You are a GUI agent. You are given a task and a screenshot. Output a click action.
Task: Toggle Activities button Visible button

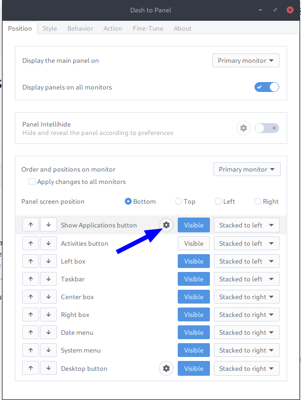click(194, 243)
